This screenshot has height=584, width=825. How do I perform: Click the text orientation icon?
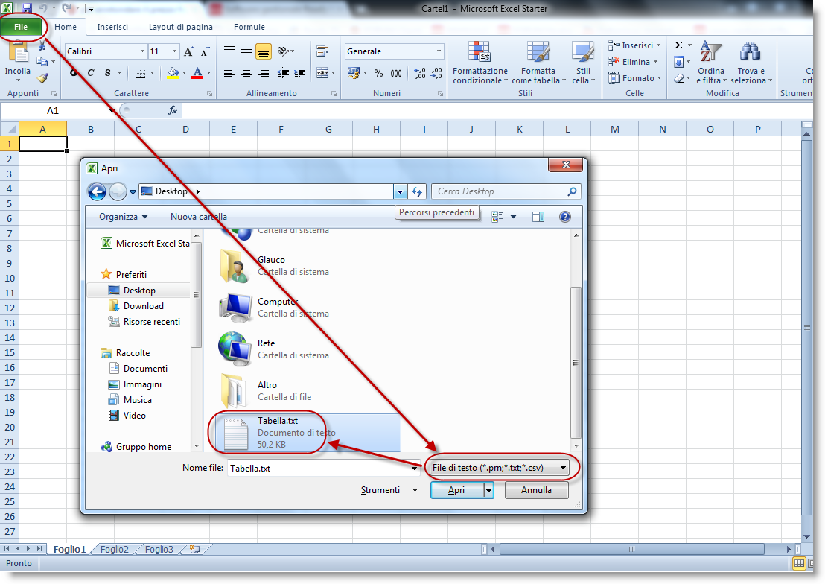coord(284,51)
